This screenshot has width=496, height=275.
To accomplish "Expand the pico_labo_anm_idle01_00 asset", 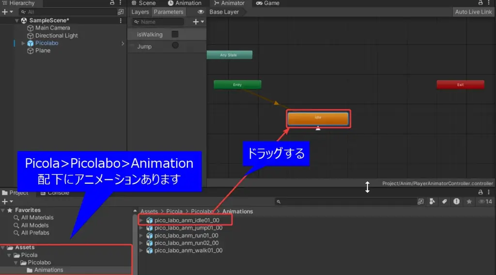I will pos(141,220).
